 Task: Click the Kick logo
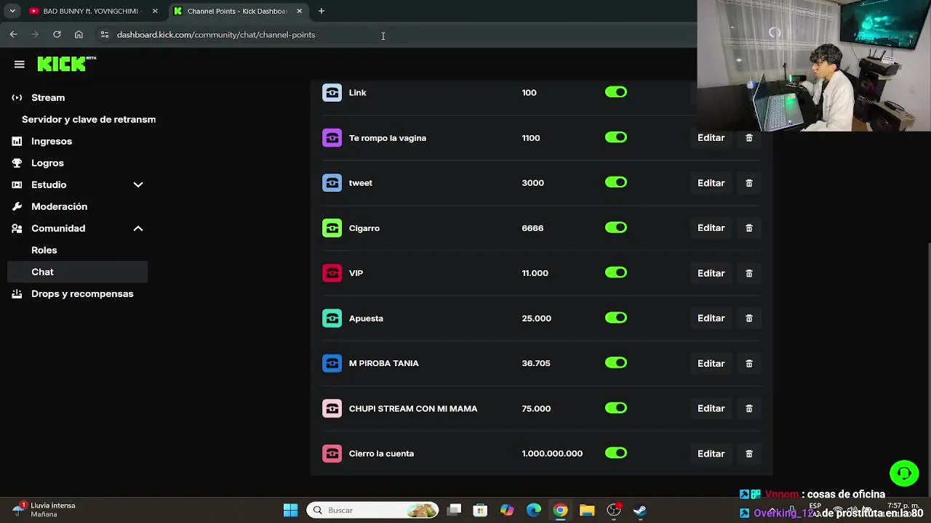(x=66, y=64)
